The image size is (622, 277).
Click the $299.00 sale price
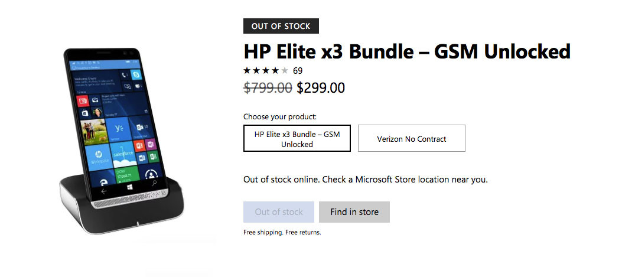320,88
